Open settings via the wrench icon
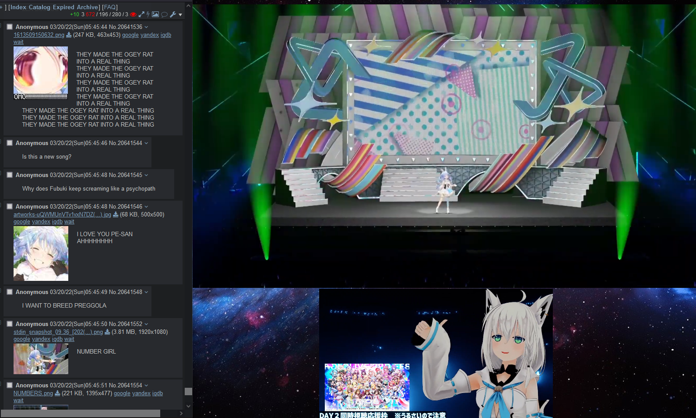This screenshot has height=418, width=696. pos(173,14)
